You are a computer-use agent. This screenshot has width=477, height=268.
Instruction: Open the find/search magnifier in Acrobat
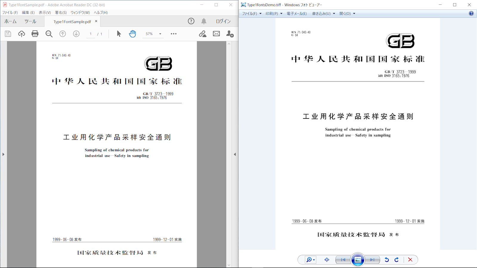(x=49, y=34)
